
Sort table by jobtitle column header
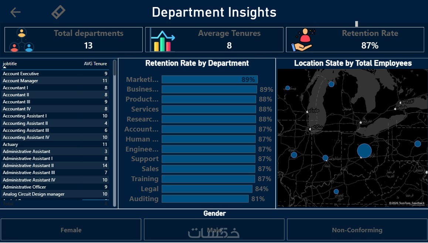tap(10, 64)
